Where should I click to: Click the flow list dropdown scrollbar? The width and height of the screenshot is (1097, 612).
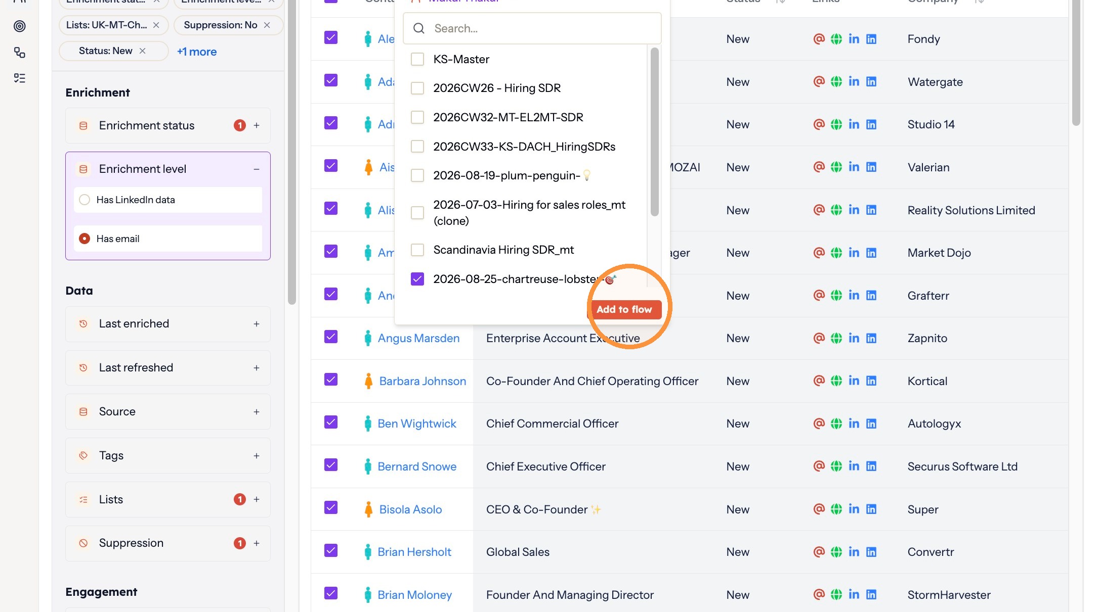pos(654,131)
